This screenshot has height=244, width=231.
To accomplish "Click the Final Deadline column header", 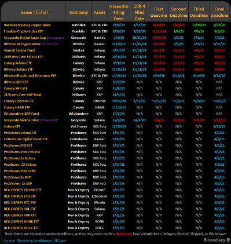I will (x=219, y=12).
